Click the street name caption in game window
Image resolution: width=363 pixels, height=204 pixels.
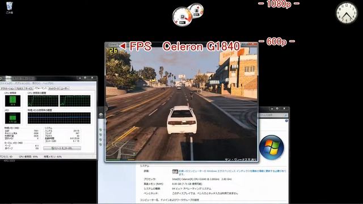tap(240, 160)
